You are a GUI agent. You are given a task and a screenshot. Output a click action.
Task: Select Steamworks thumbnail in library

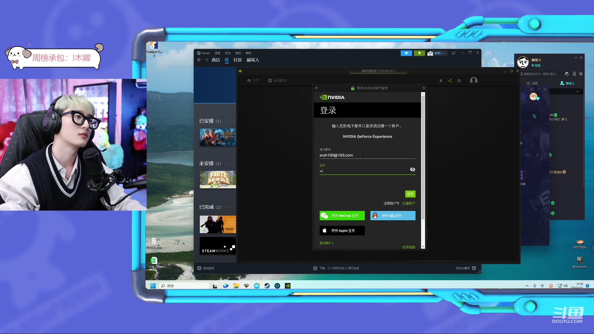click(x=218, y=246)
